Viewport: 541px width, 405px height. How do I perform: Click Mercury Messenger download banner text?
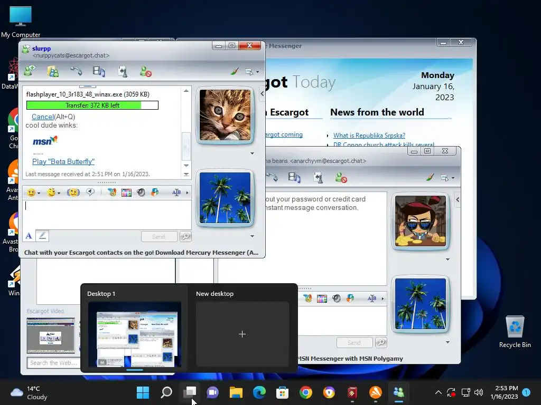point(141,253)
